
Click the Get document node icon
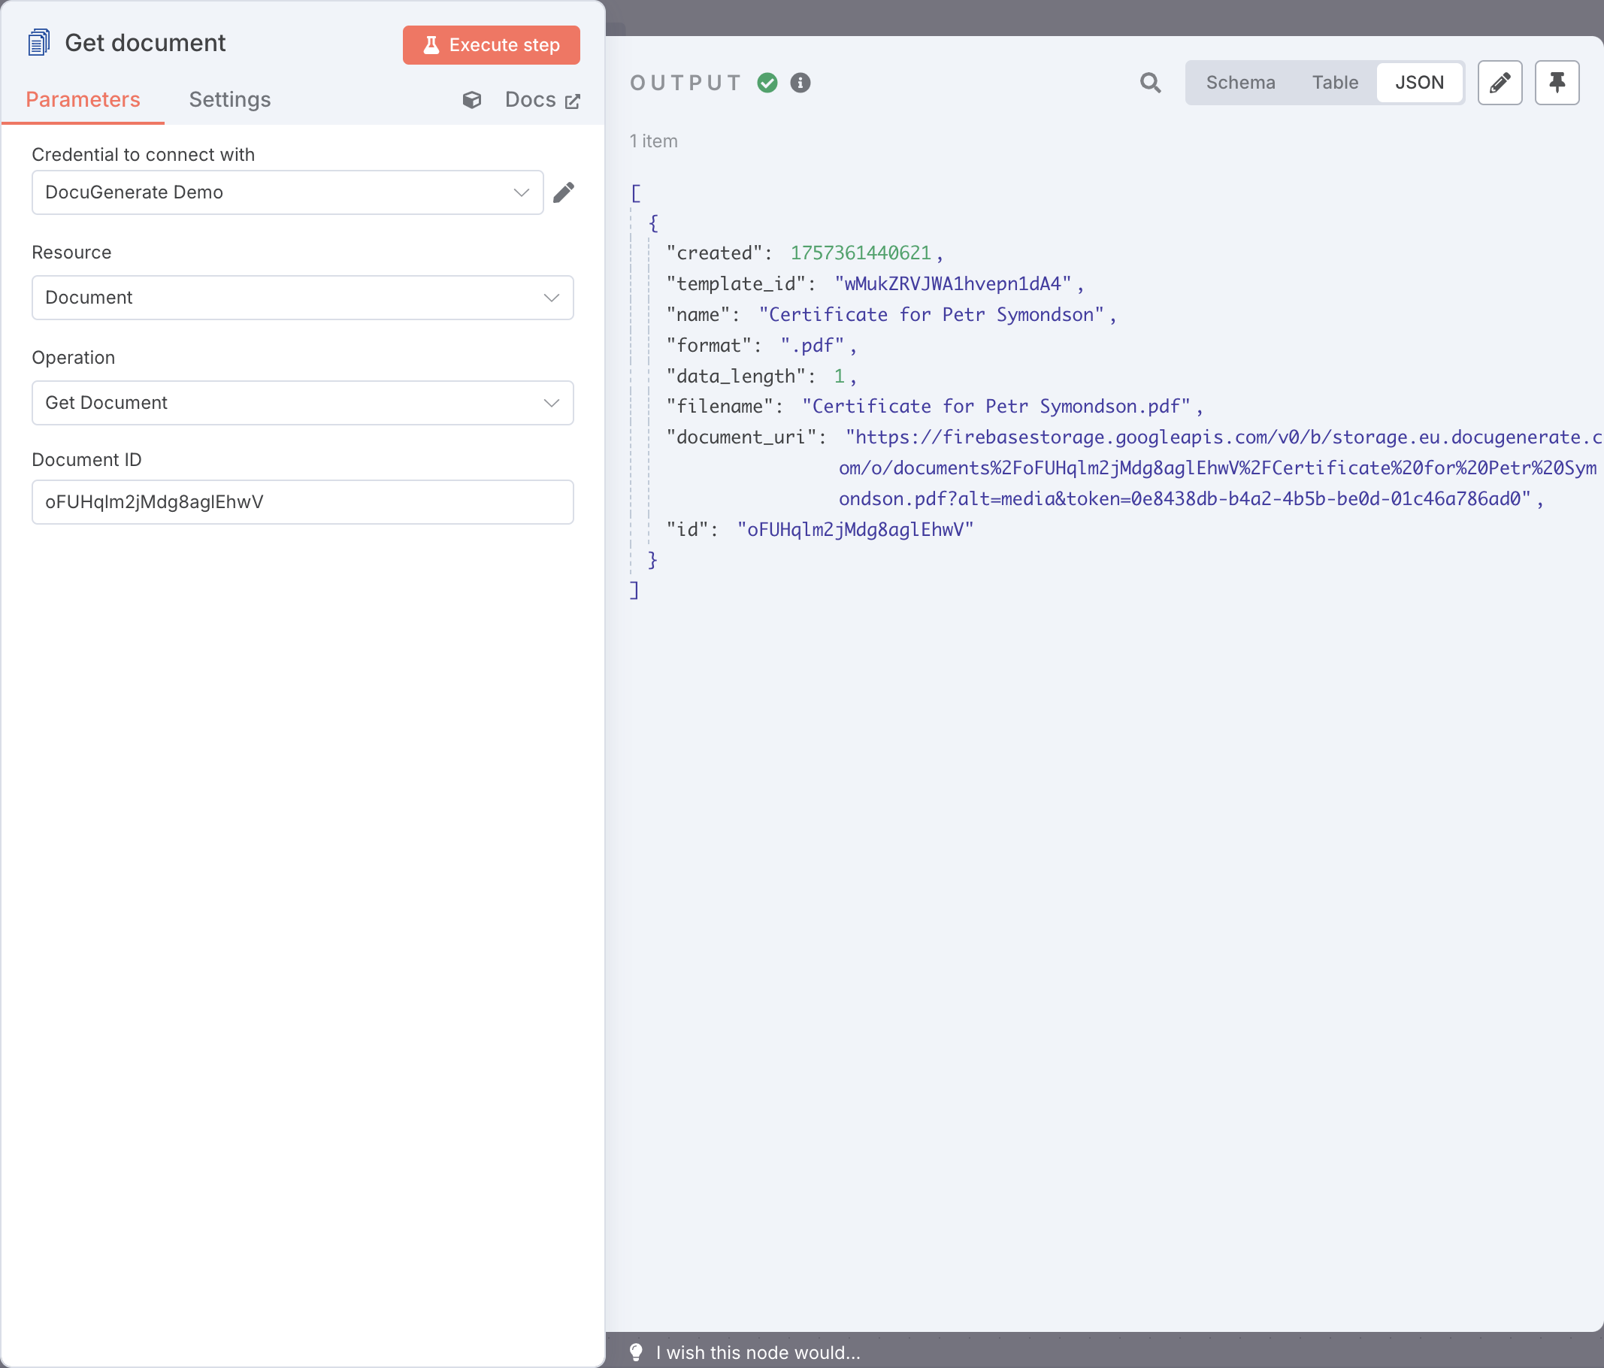(x=38, y=43)
